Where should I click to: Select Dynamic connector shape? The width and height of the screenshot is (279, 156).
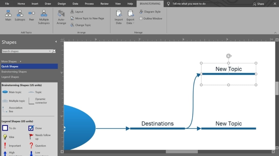click(38, 101)
